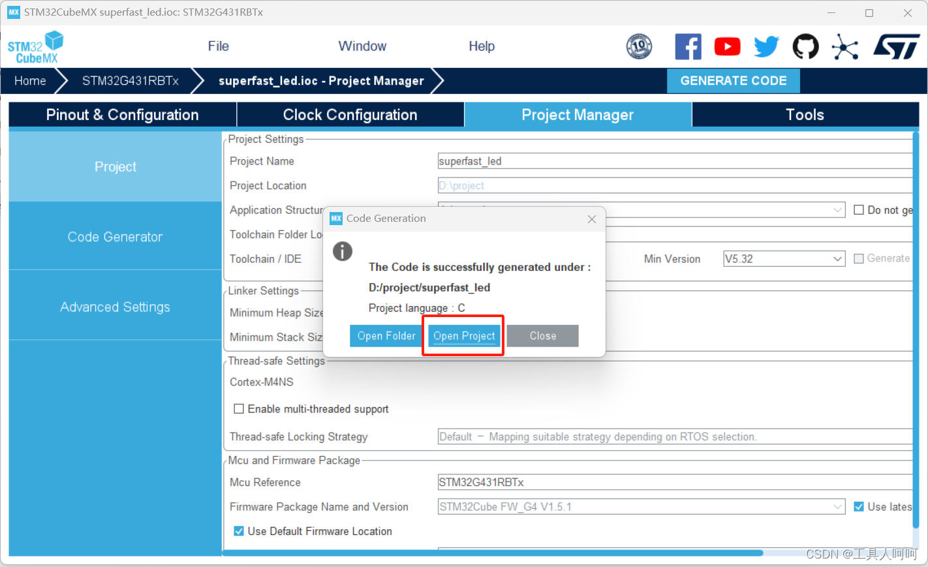Image resolution: width=928 pixels, height=567 pixels.
Task: Open the Advanced Settings side panel
Action: click(x=116, y=307)
